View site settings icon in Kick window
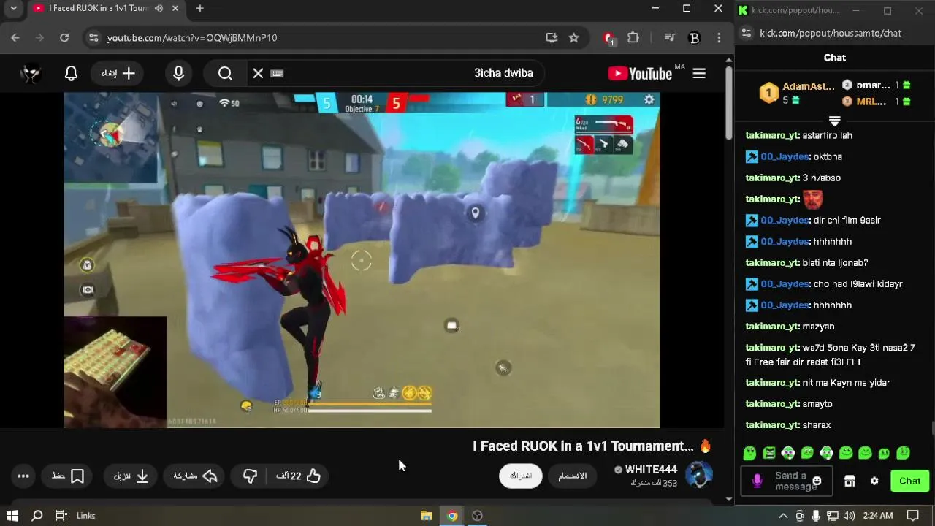The height and width of the screenshot is (526, 935). [746, 33]
